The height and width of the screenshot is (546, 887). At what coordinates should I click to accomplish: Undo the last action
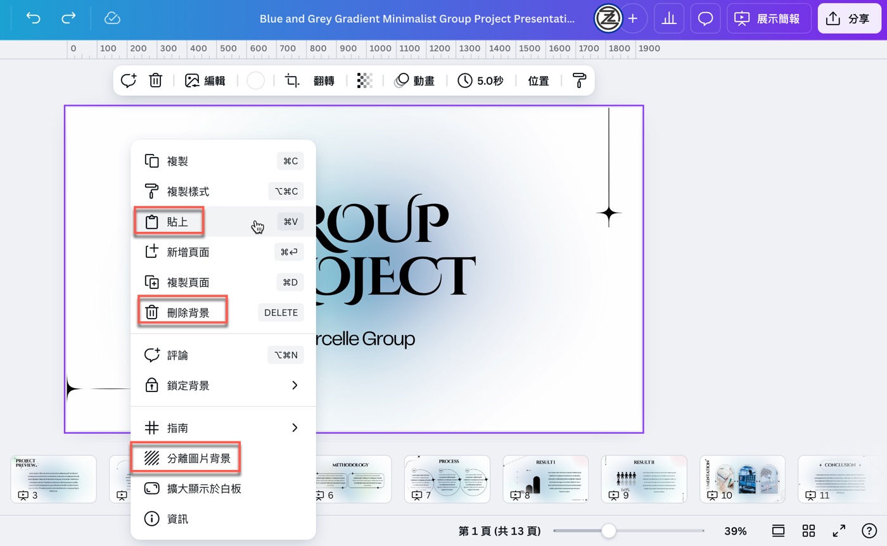(34, 18)
